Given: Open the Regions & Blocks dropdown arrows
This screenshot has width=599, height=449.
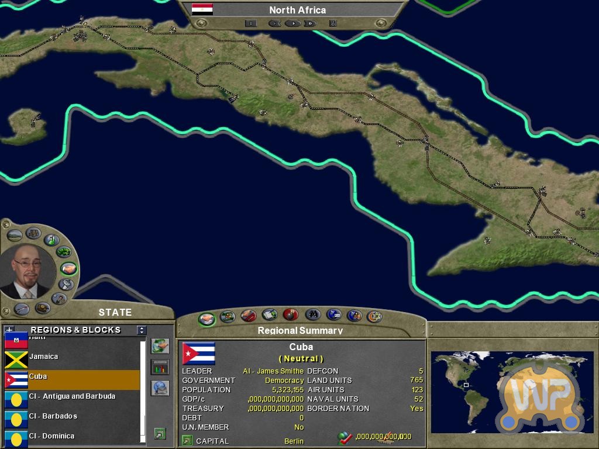Looking at the screenshot, I should coord(142,330).
